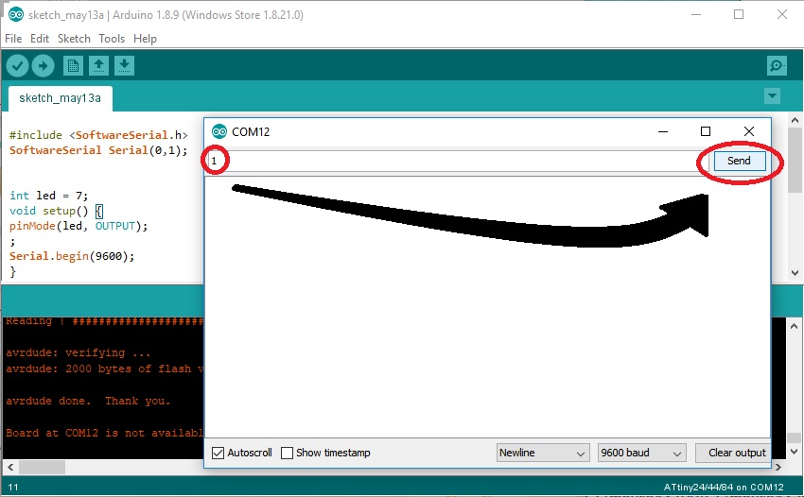Open the 9600 baud rate dropdown

point(641,453)
